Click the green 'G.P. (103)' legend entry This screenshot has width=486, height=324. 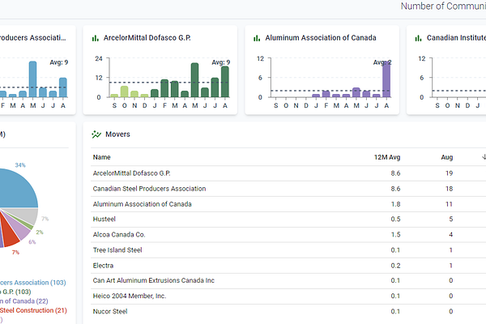15,292
